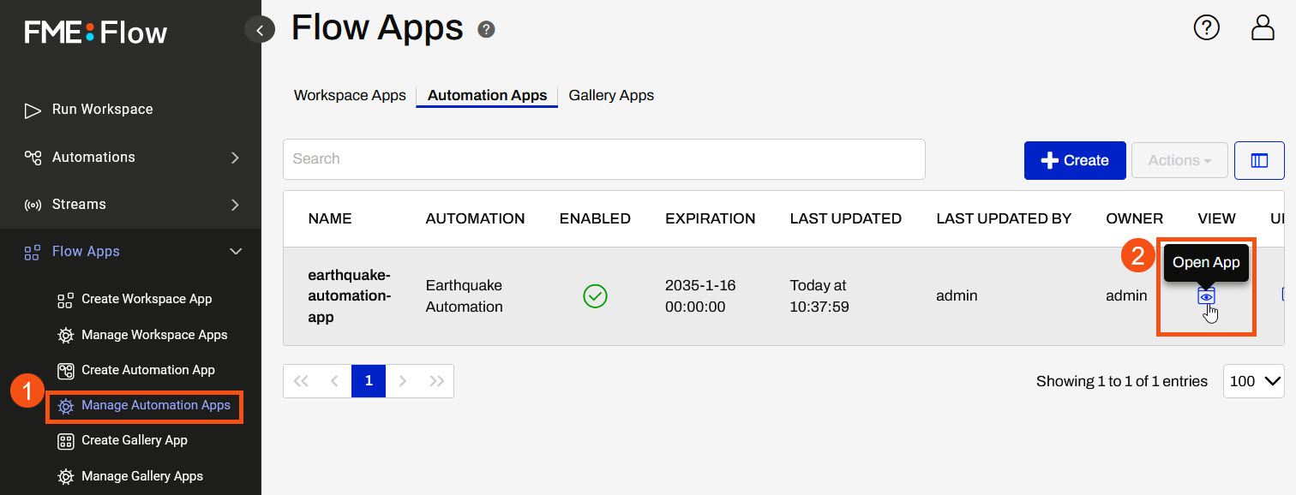Click the help question mark beside Flow Apps title
Image resolution: width=1296 pixels, height=495 pixels.
pos(486,30)
